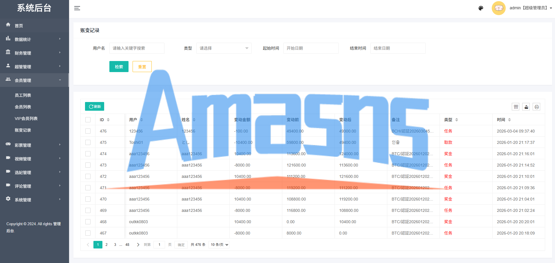555x263 pixels.
Task: Click the 用户名 keyword search field
Action: 137,48
